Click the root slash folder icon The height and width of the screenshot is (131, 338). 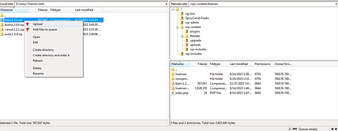click(177, 9)
